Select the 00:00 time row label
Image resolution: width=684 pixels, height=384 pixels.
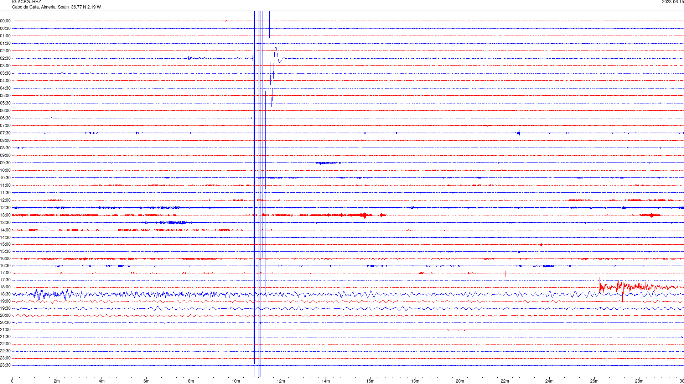pos(5,21)
